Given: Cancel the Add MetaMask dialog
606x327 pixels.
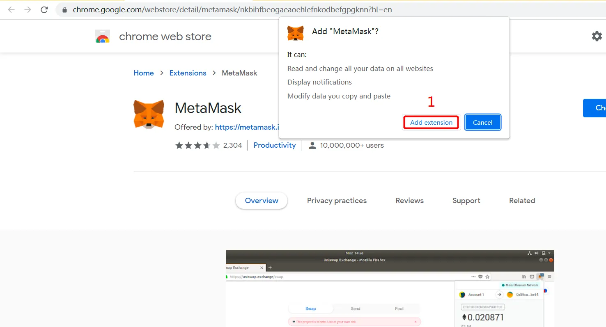Looking at the screenshot, I should (483, 122).
